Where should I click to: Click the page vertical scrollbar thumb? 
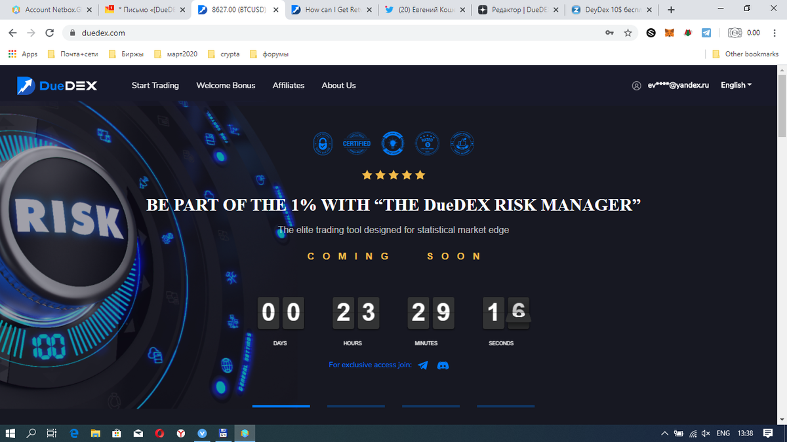click(x=782, y=106)
